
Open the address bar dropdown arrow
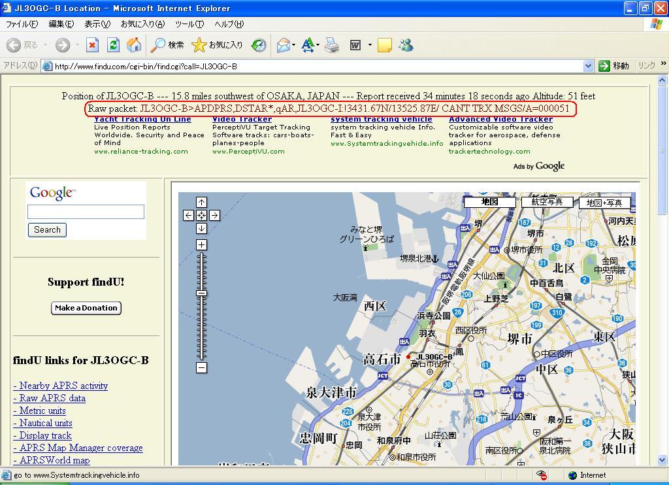tap(588, 66)
